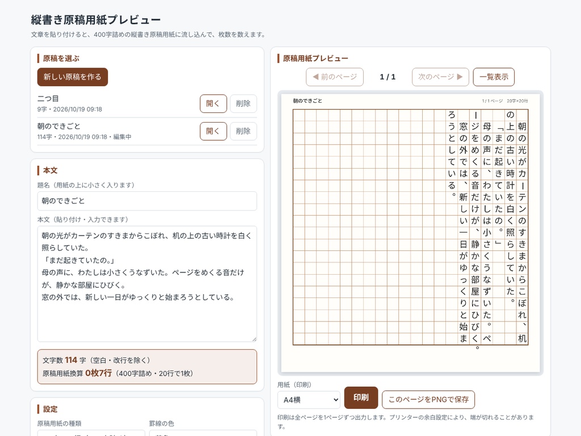
Task: Click the 朝のできごと header on preview page
Action: [x=308, y=101]
